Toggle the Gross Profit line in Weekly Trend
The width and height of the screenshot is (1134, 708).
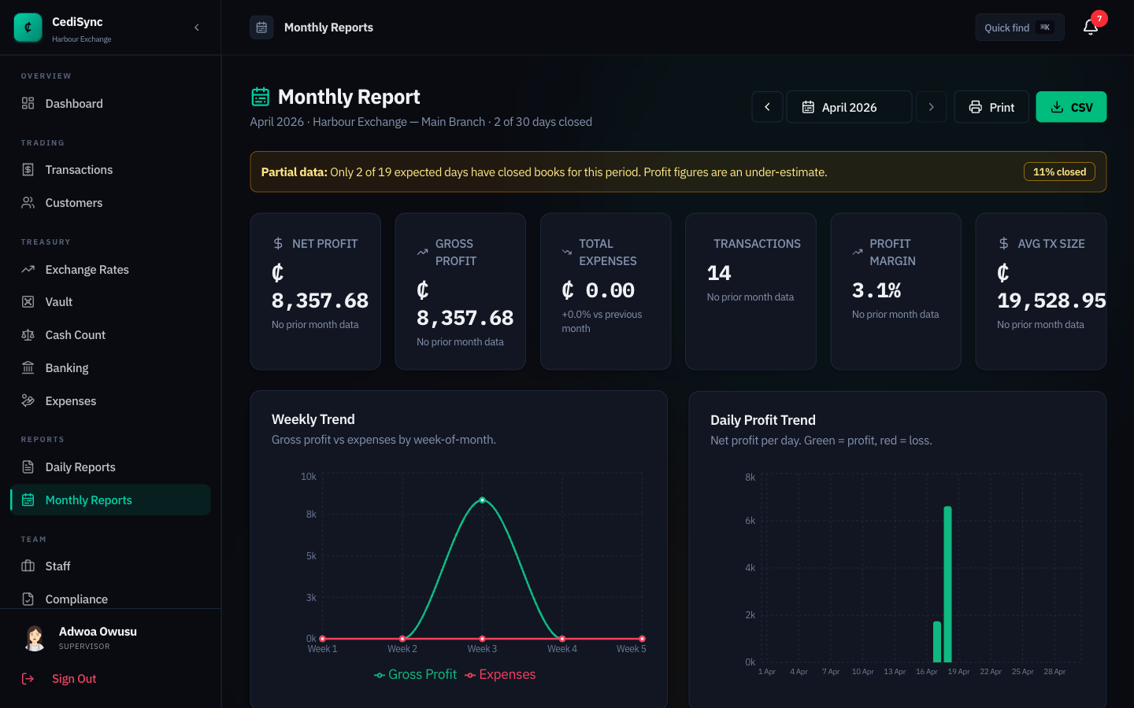click(x=415, y=674)
